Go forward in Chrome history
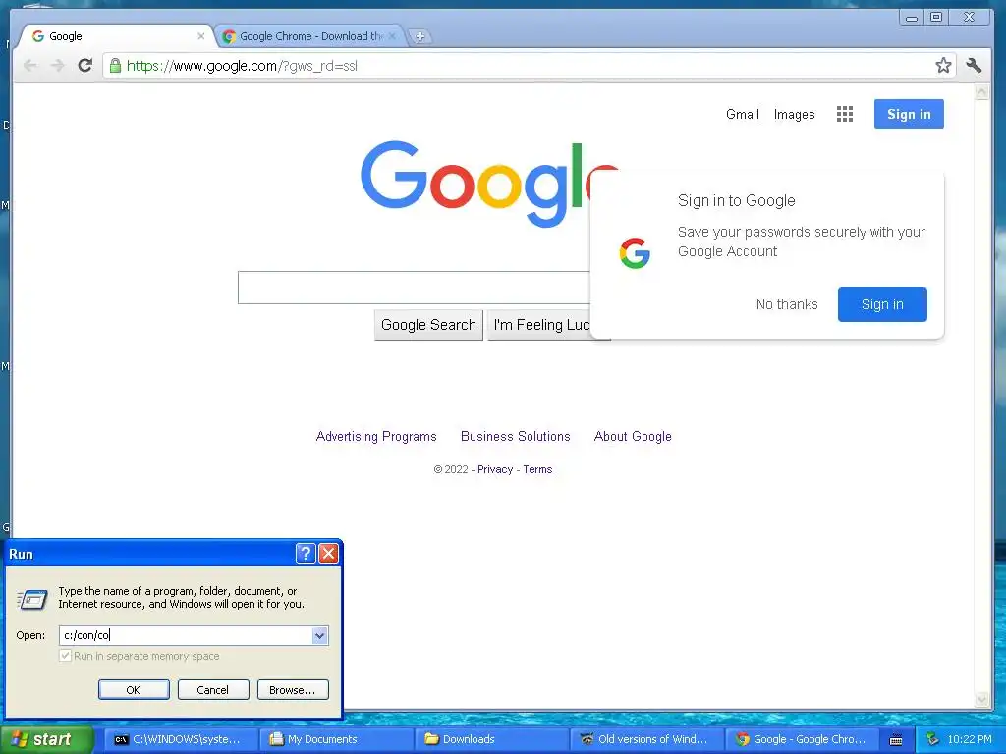 58,66
